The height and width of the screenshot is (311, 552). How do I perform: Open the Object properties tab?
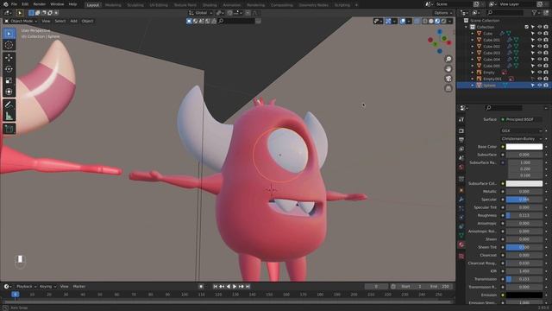461,190
